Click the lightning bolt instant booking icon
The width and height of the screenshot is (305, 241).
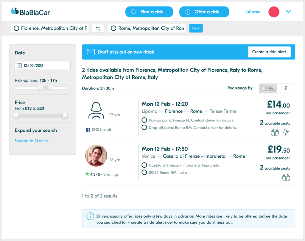click(x=286, y=132)
